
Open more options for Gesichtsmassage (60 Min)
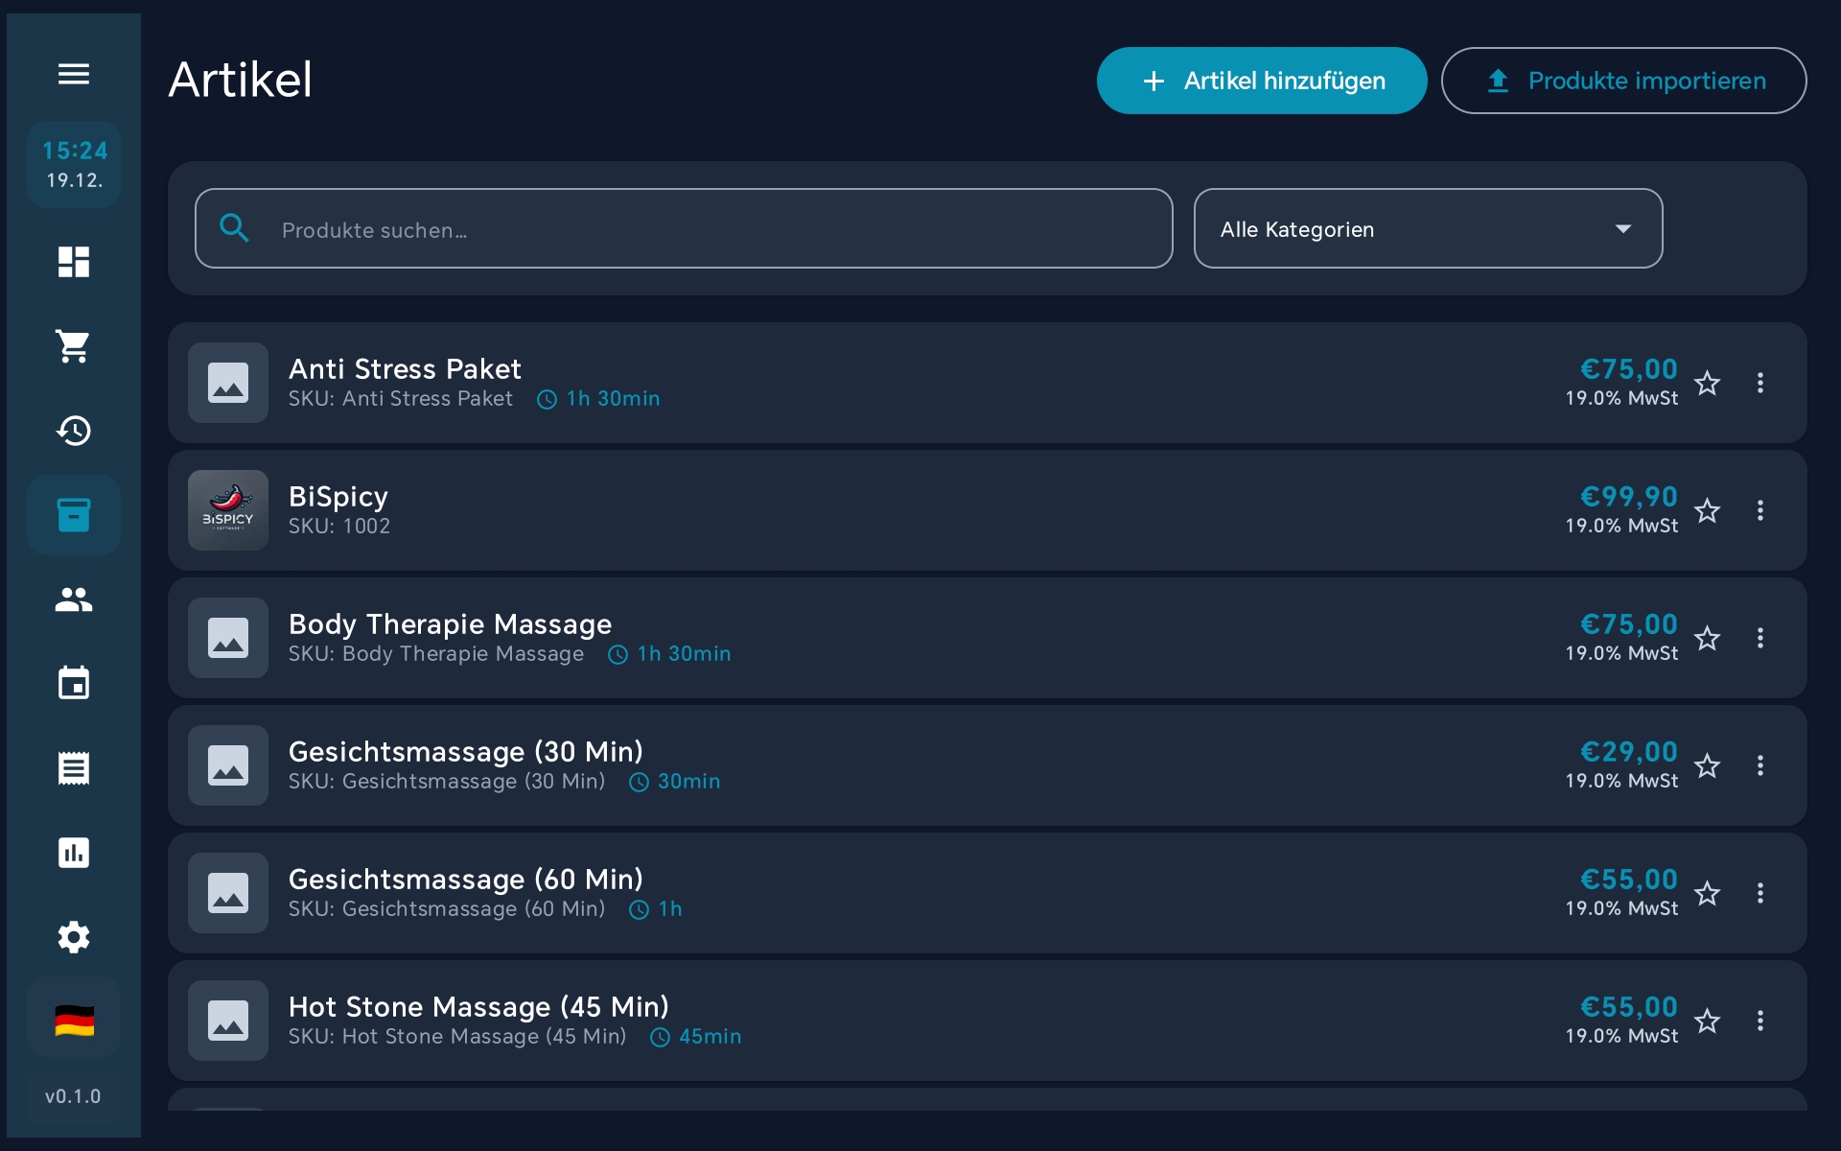pos(1759,893)
